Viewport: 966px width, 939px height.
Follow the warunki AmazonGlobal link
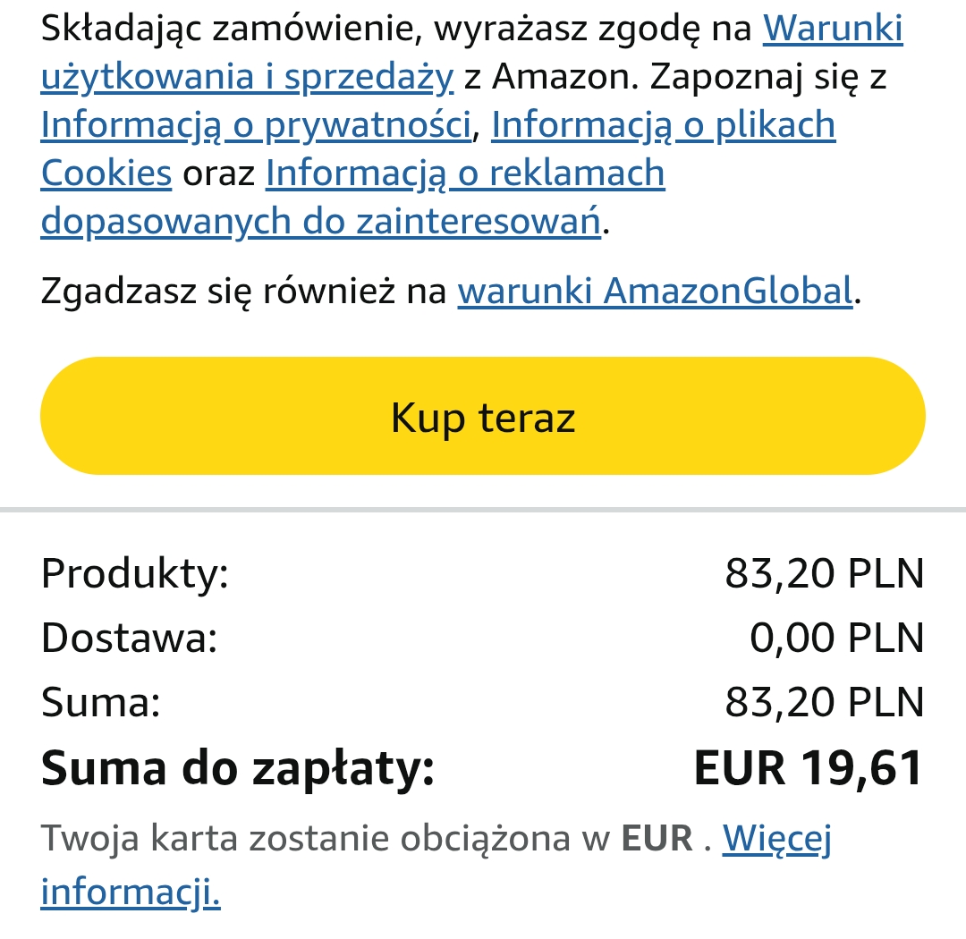[655, 291]
